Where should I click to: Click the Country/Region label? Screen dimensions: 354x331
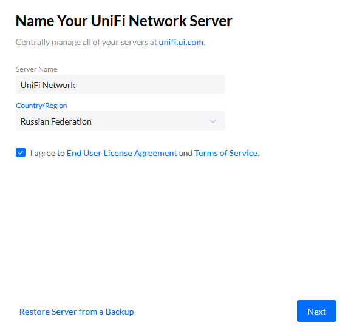(x=41, y=106)
